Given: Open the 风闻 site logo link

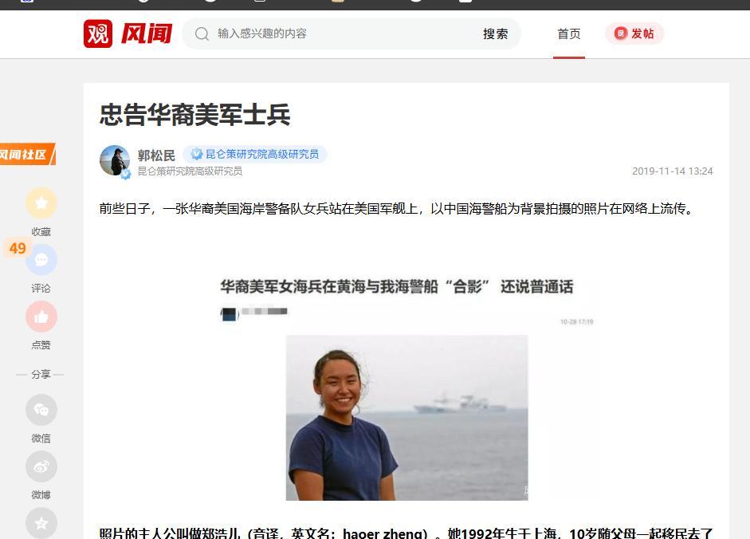Looking at the screenshot, I should click(x=147, y=33).
